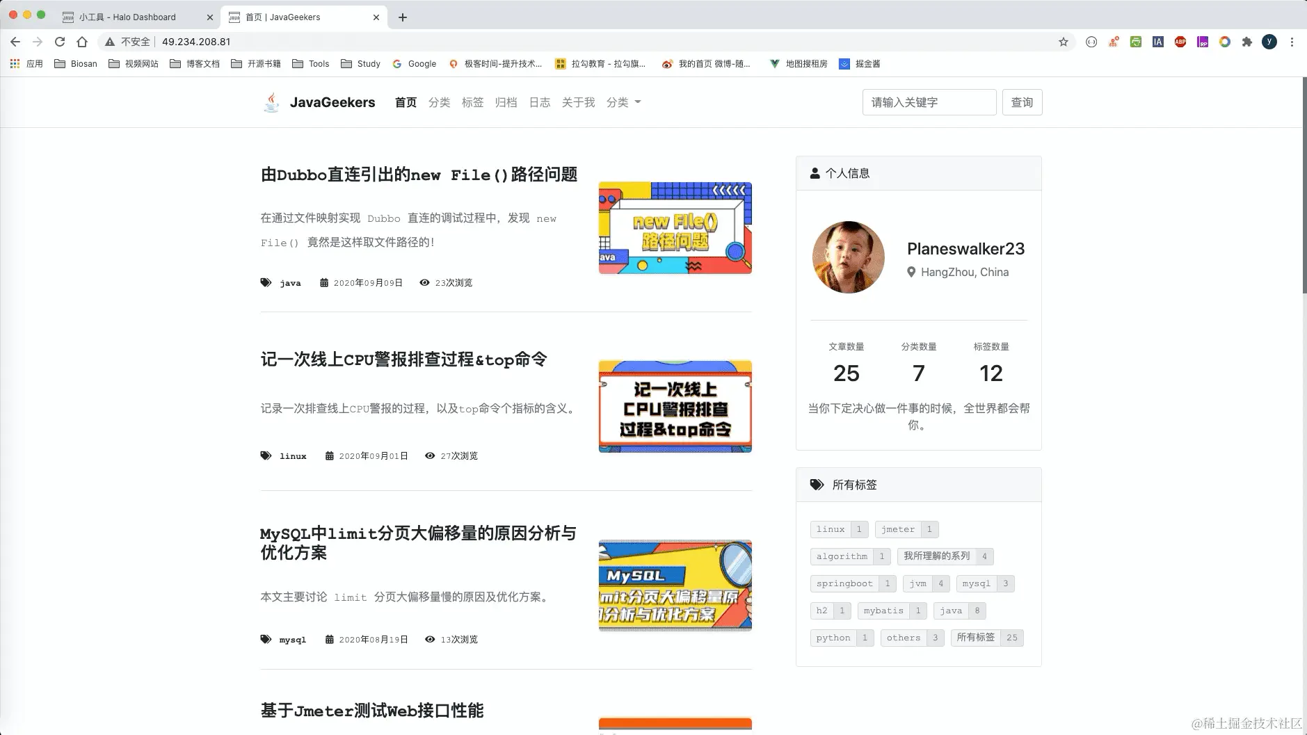This screenshot has height=735, width=1307.
Task: Click Planeswalker23's profile photo
Action: click(x=847, y=257)
